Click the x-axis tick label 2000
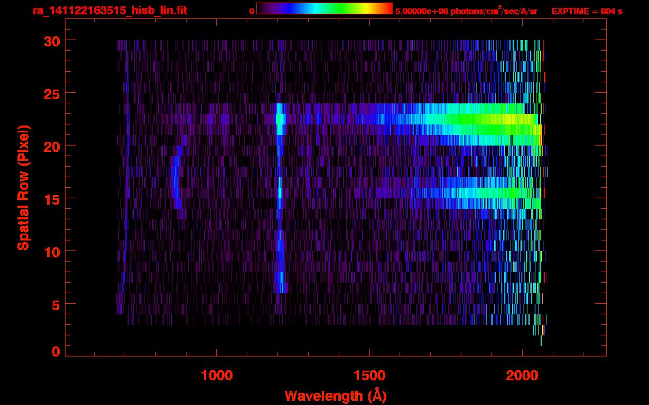This screenshot has width=649, height=405. click(x=522, y=375)
